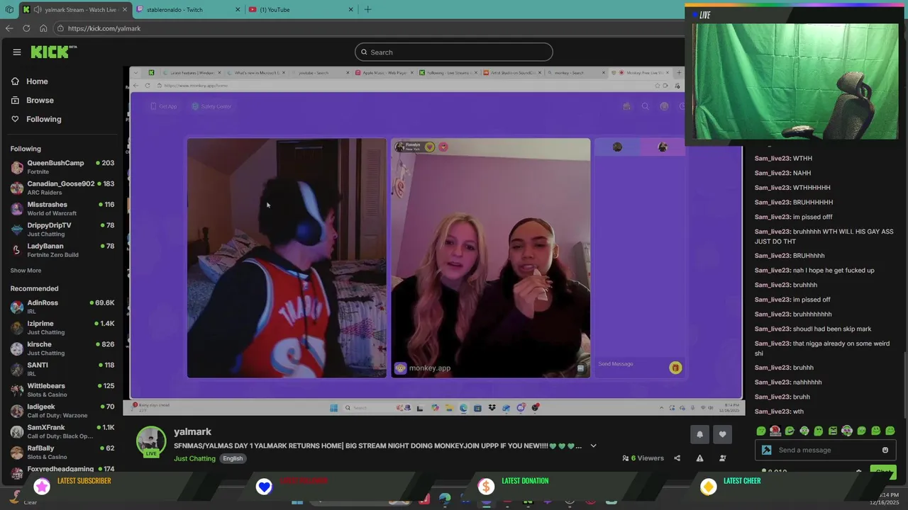Click the Following section heading above channels
This screenshot has width=908, height=510.
(26, 149)
